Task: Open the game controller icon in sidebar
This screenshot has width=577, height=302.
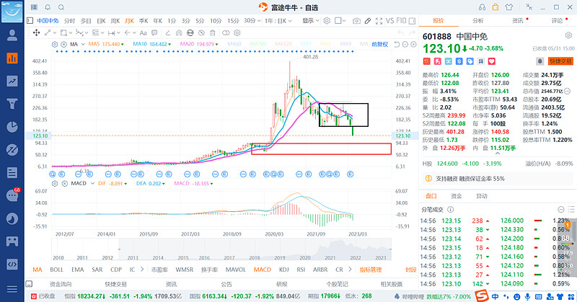Action: (12, 241)
